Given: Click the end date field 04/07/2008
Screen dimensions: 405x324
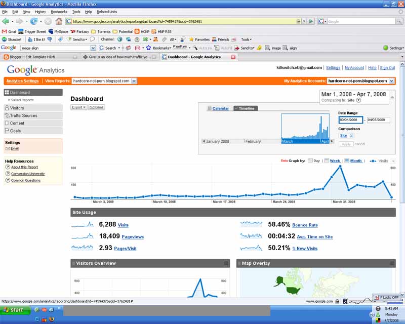Looking at the screenshot, I should pyautogui.click(x=378, y=120).
